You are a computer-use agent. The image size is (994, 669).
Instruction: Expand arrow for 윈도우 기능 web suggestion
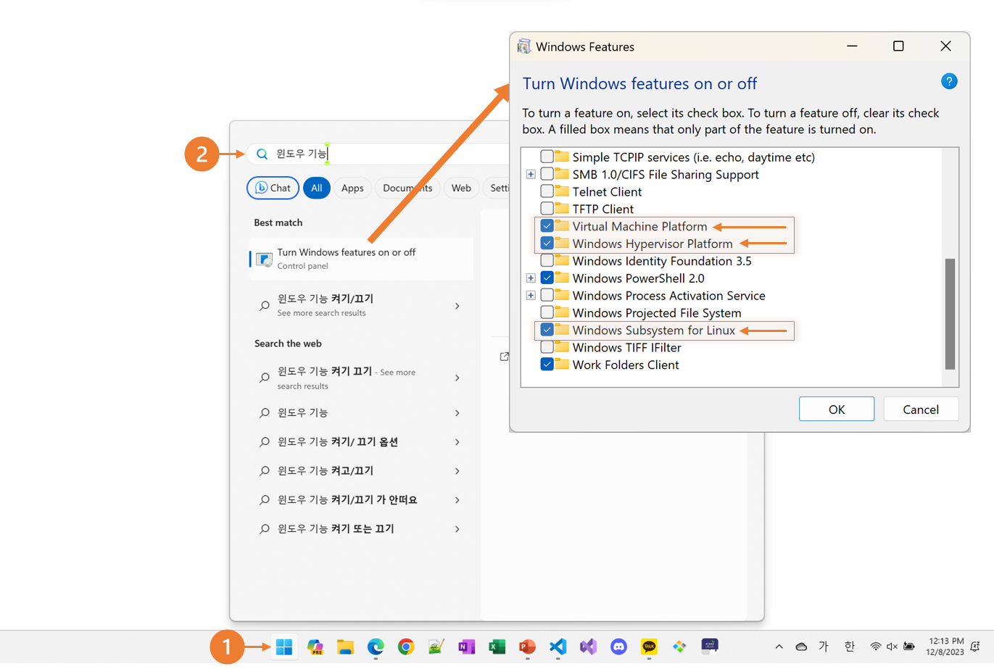(x=457, y=413)
